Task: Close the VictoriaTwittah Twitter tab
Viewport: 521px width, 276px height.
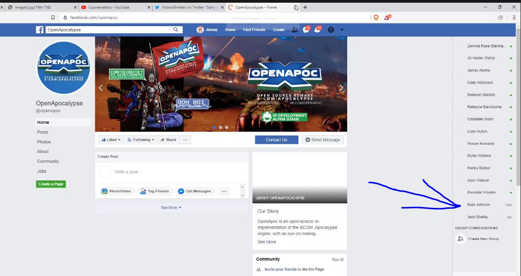Action: coord(221,7)
